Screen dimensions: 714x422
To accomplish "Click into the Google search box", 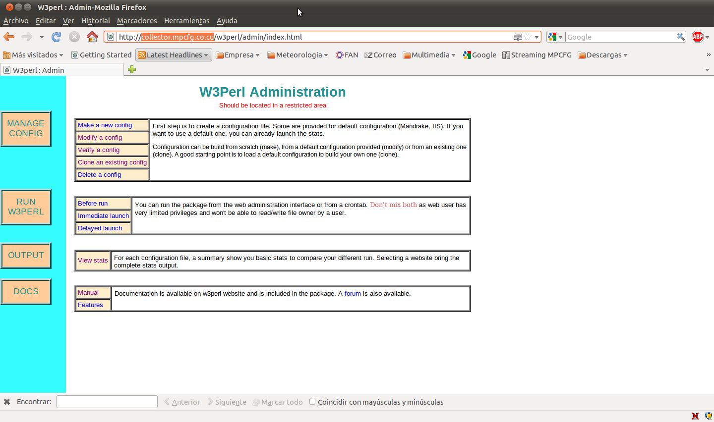I will point(621,37).
